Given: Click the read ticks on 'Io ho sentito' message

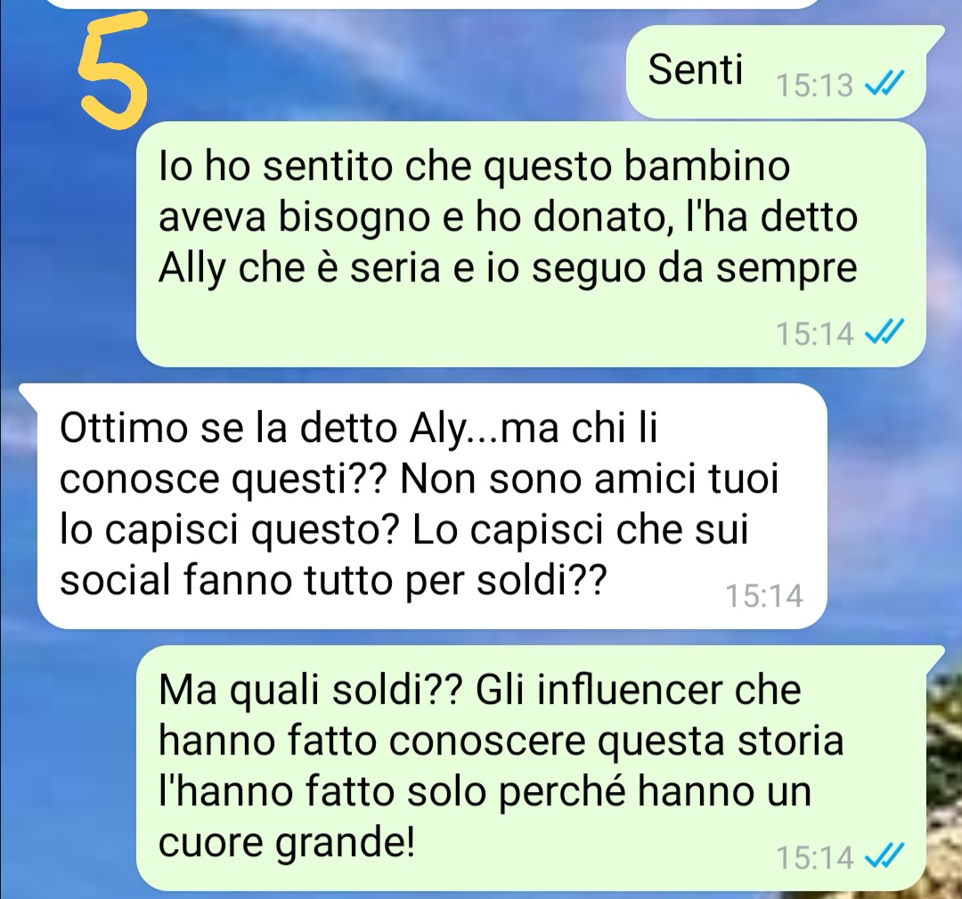Looking at the screenshot, I should 885,333.
